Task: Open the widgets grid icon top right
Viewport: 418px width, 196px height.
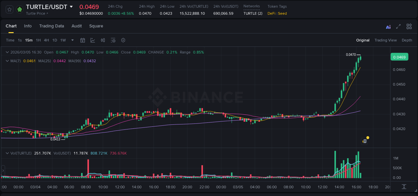Action: click(409, 26)
